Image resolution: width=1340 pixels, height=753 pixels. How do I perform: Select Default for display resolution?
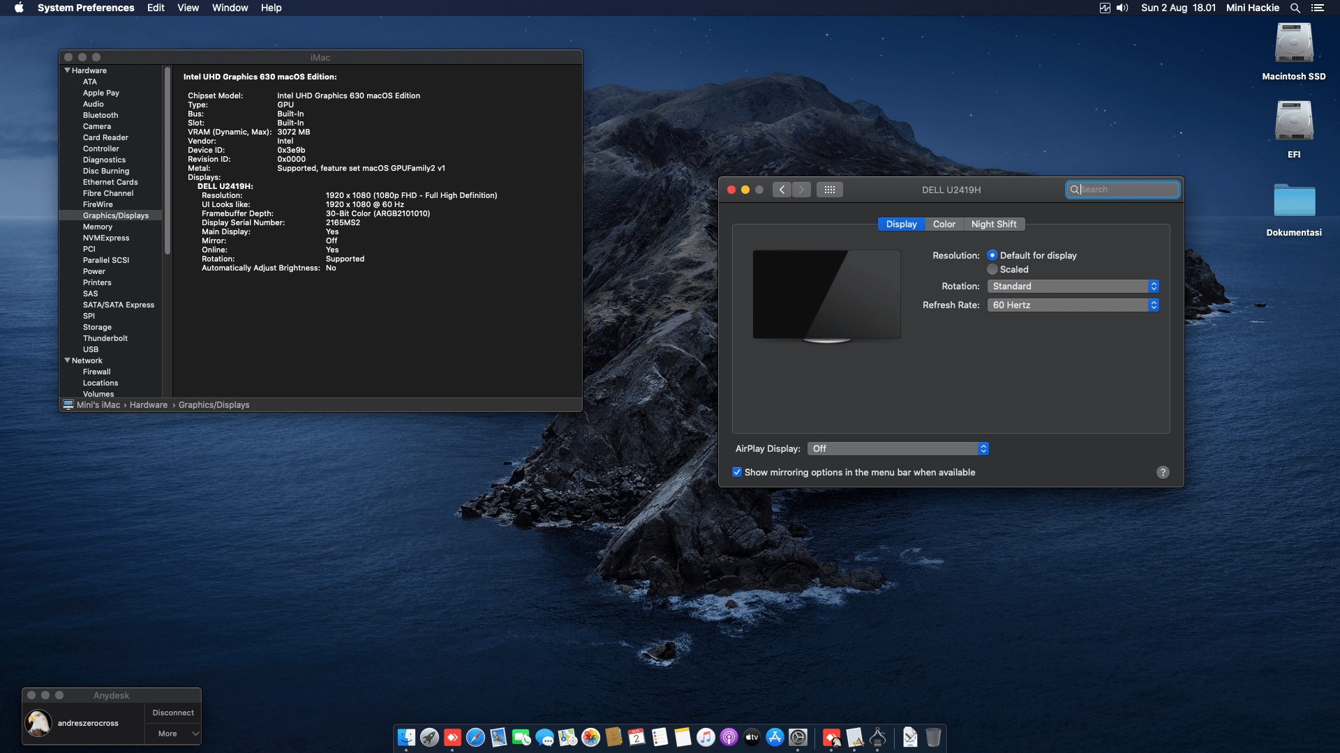(992, 255)
